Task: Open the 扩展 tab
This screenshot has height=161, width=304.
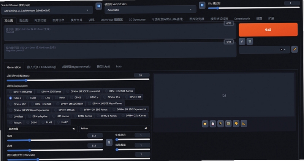Action: click(x=271, y=18)
